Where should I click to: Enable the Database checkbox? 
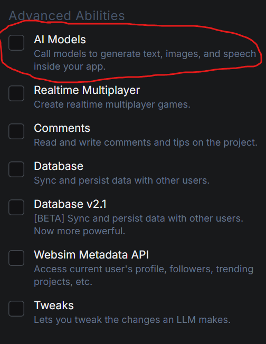coord(16,169)
